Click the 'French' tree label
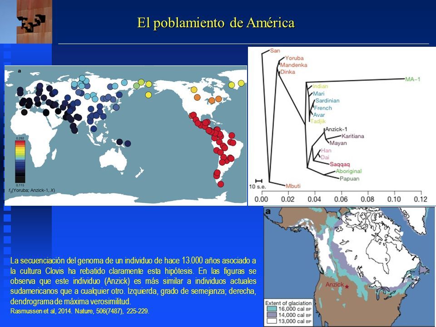 pos(323,108)
